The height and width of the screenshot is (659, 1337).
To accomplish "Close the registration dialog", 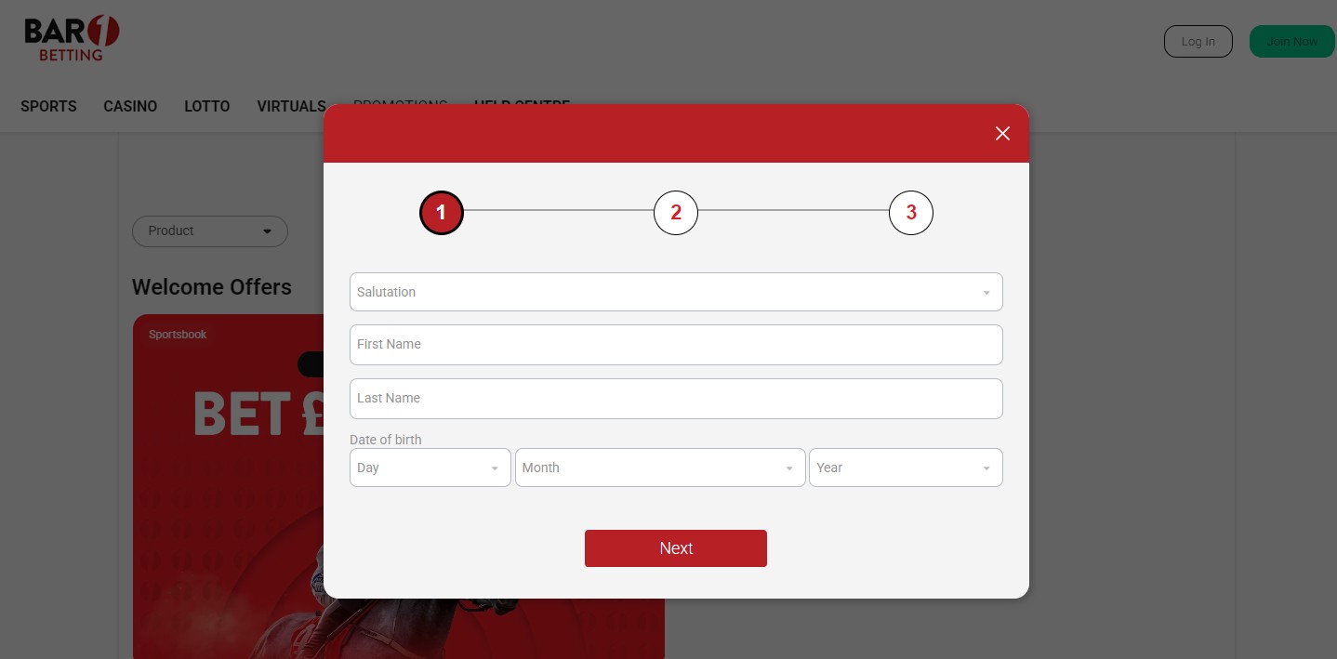I will pos(1002,133).
